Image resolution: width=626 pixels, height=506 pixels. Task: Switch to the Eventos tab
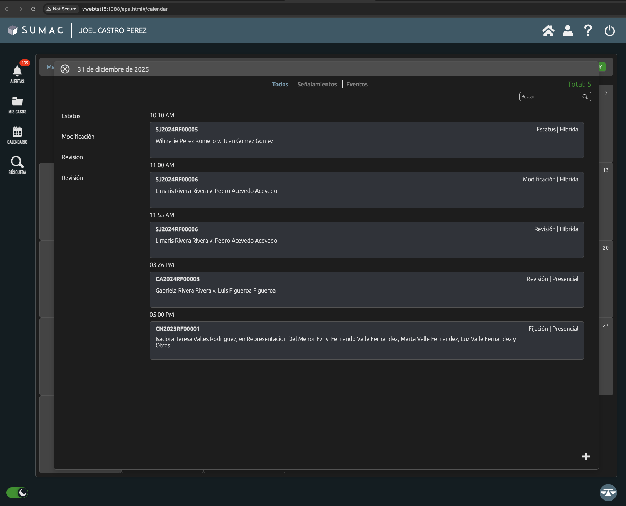(x=357, y=84)
